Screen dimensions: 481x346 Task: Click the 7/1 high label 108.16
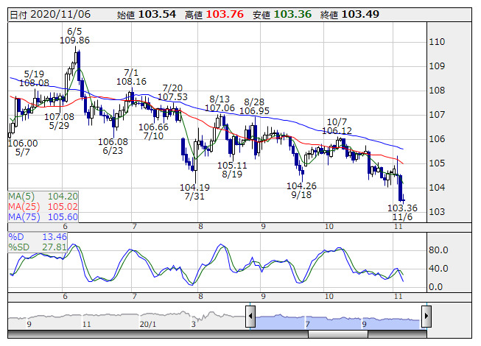[x=131, y=82]
